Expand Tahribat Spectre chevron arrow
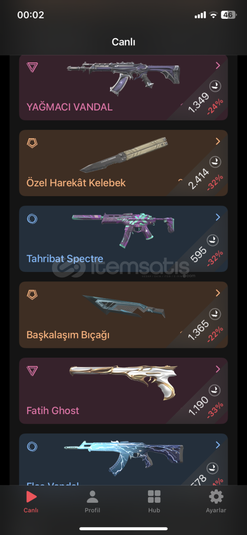Screen dimensions: 247x535 [x=218, y=217]
